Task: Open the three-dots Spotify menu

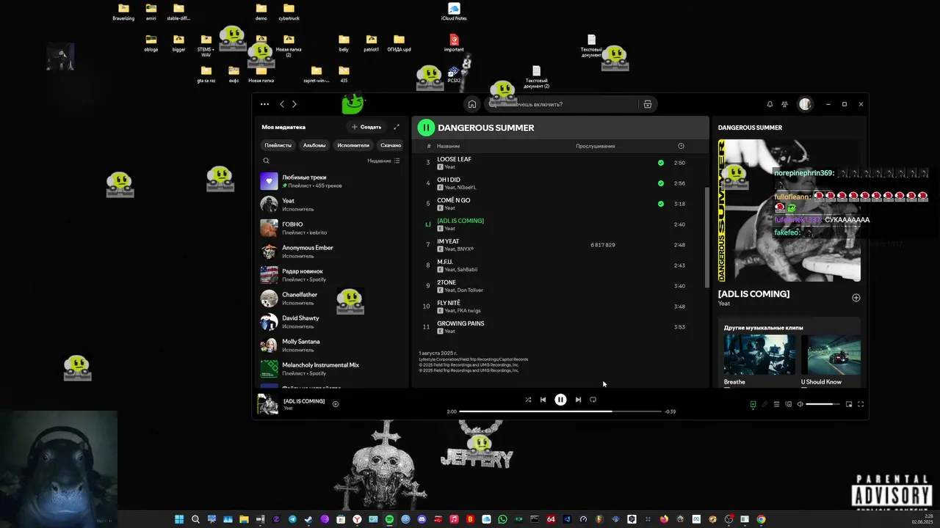Action: [264, 104]
